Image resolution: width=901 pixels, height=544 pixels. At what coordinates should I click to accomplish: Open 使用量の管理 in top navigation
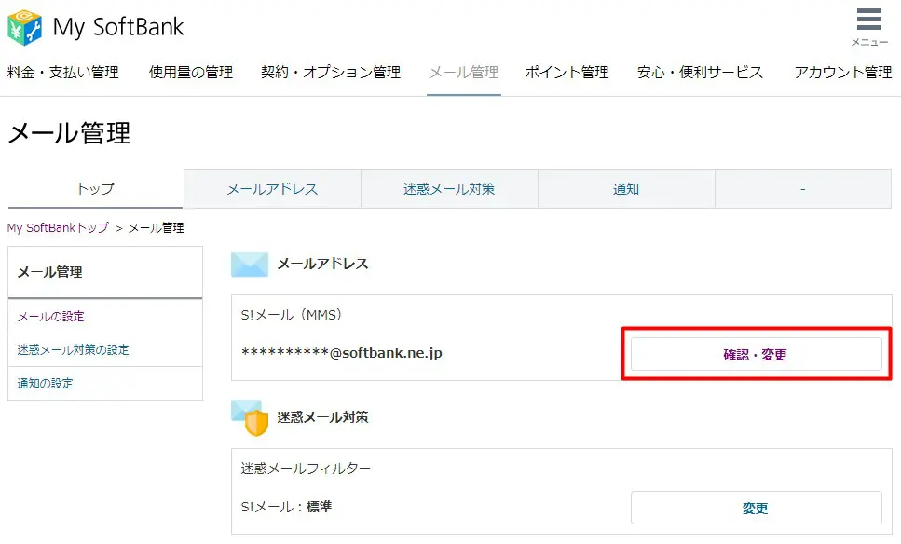[x=191, y=73]
